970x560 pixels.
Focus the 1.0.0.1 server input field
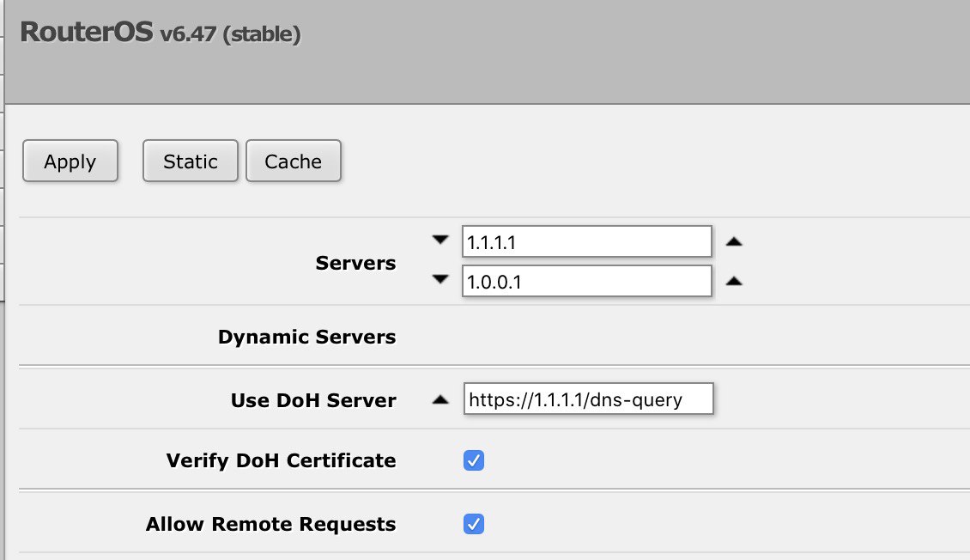[x=586, y=281]
